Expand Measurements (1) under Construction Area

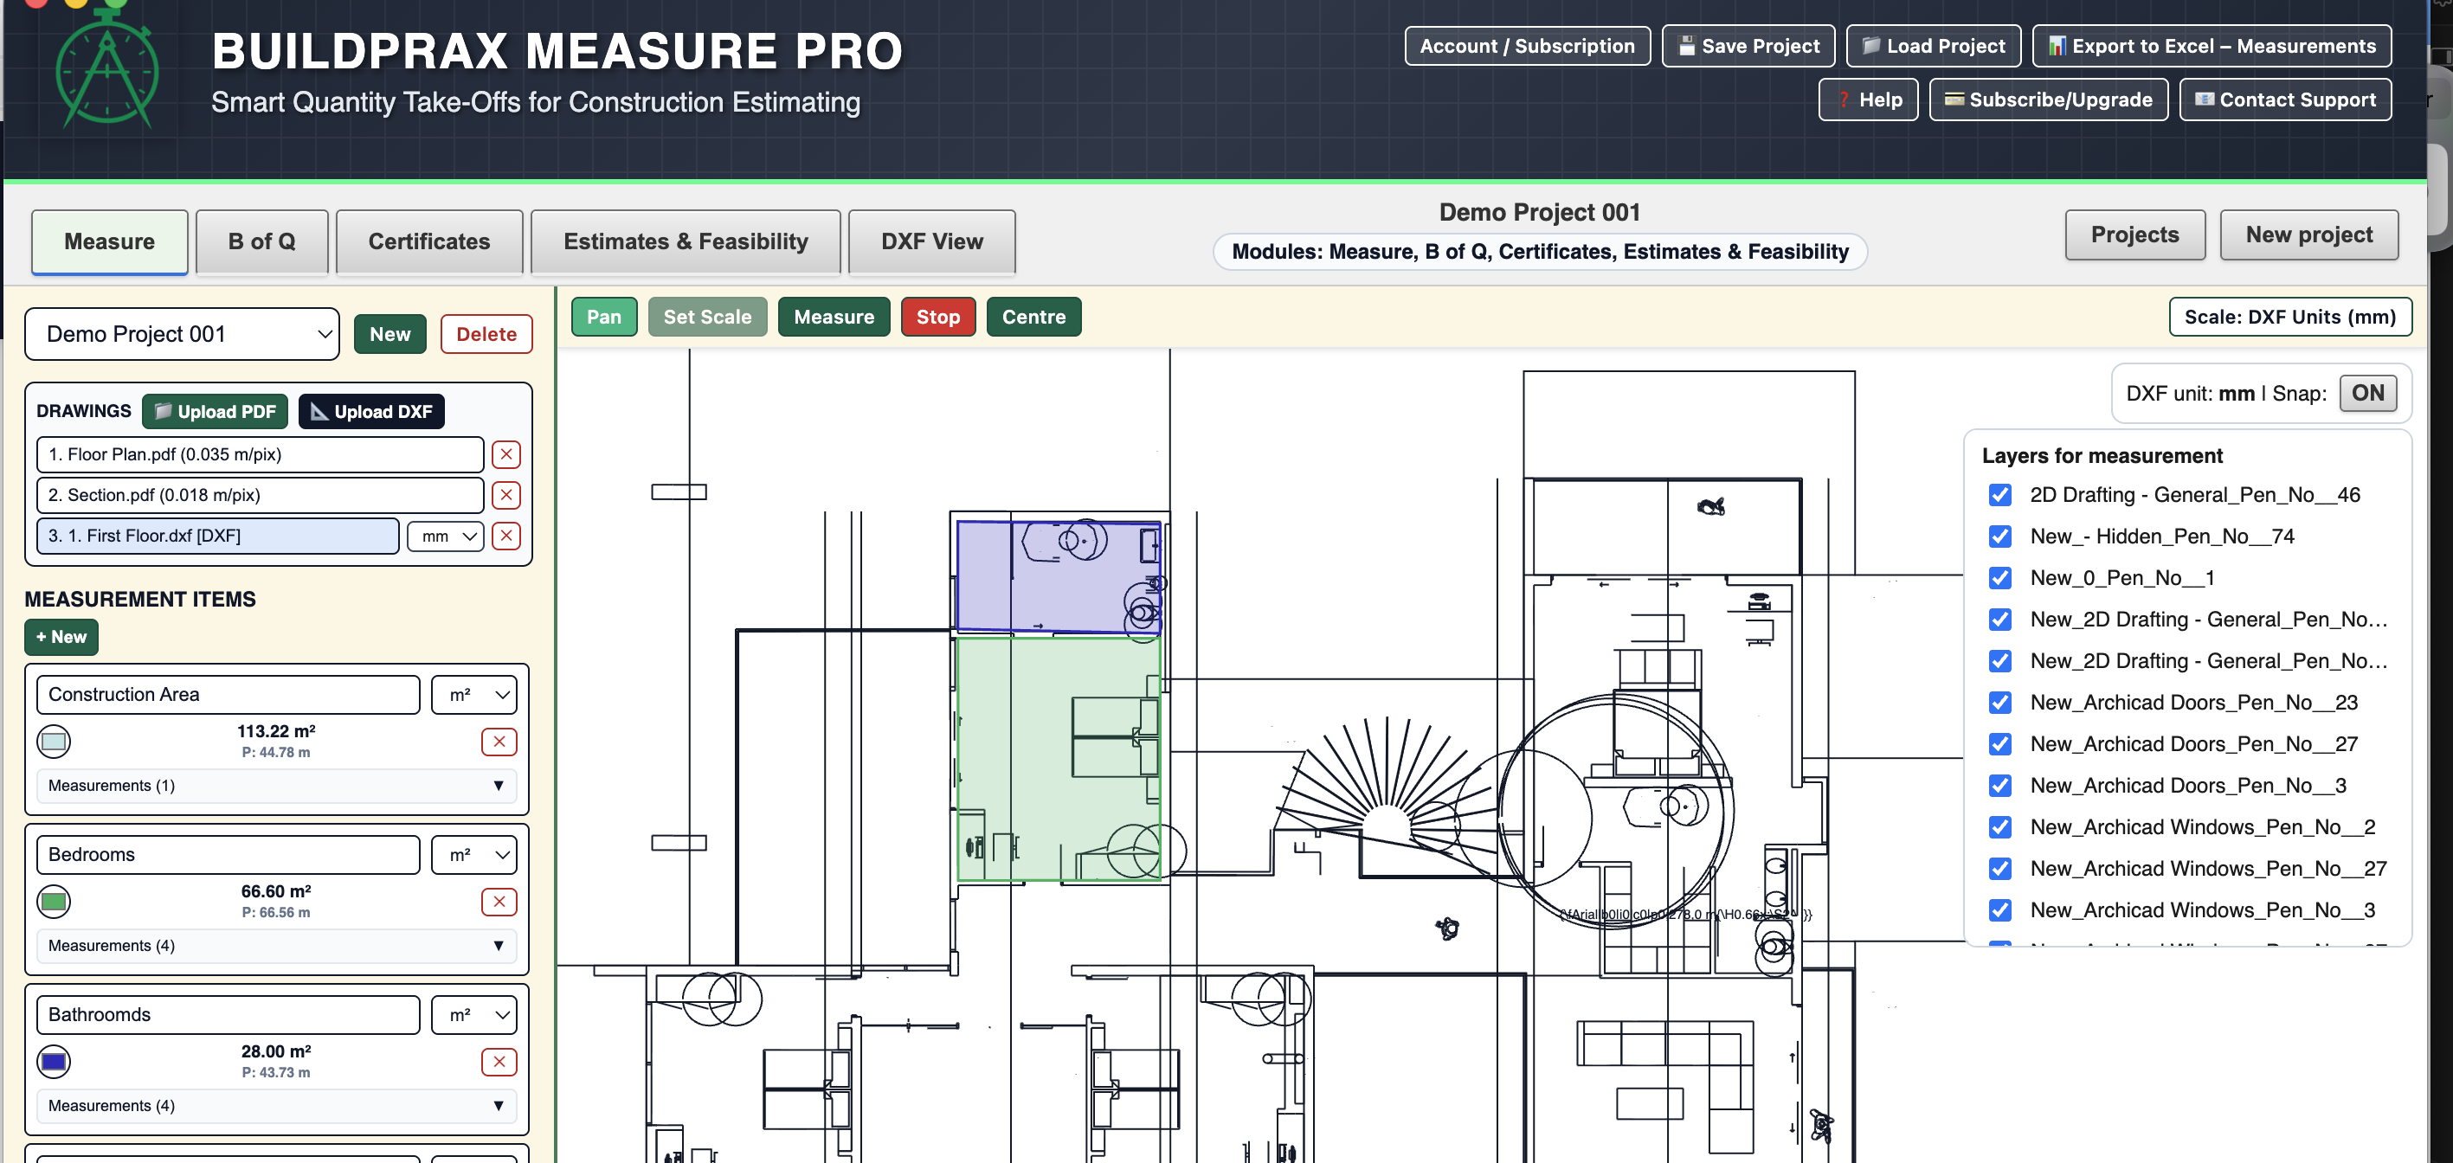point(276,785)
